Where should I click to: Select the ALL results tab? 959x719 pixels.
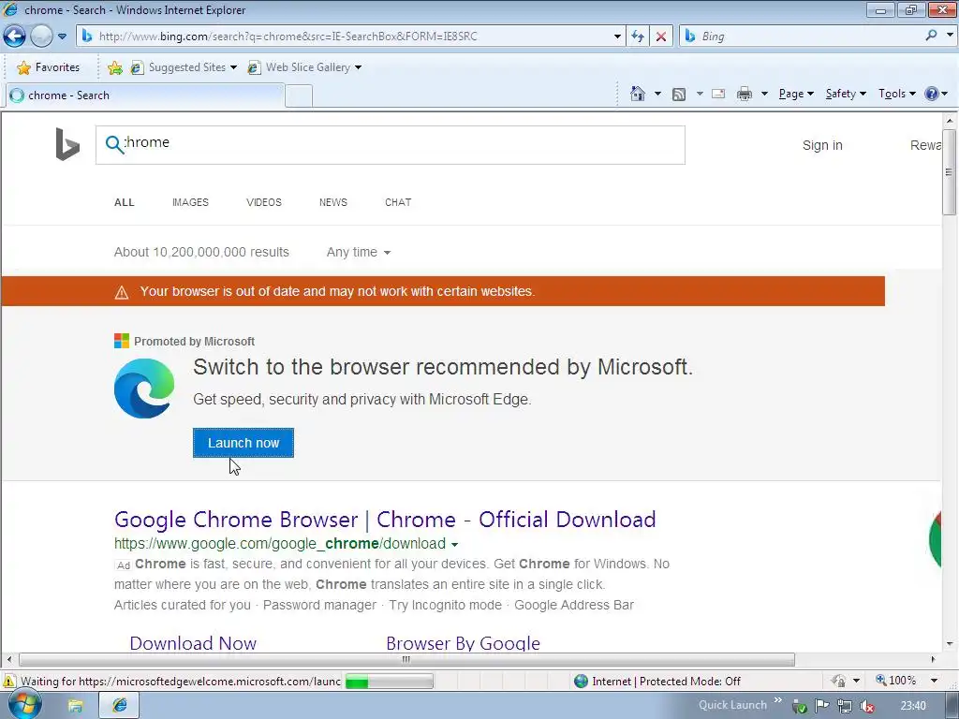point(125,202)
